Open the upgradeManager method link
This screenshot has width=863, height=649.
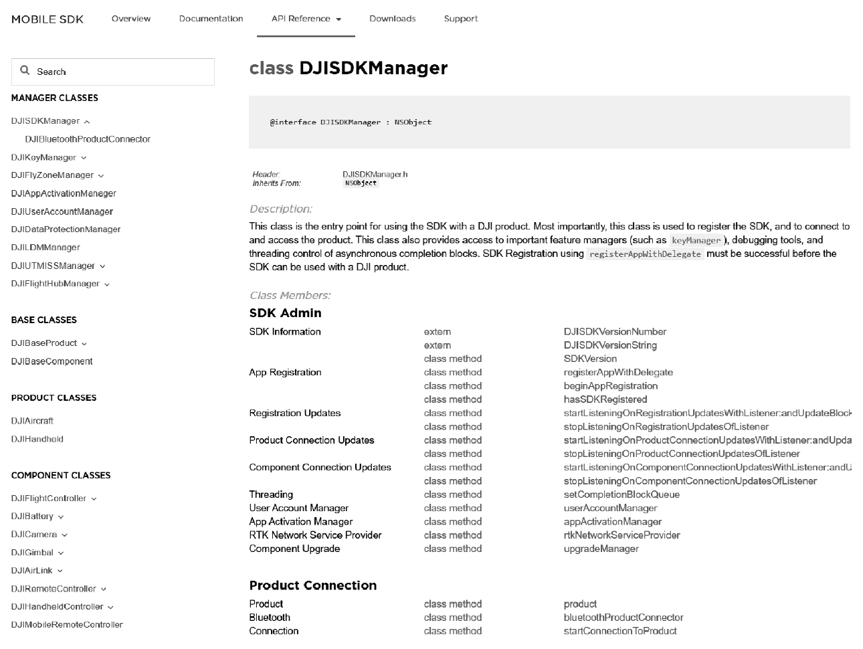tap(601, 549)
